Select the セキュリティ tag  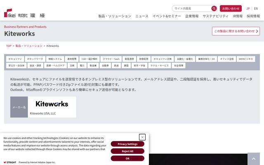[x=15, y=59]
